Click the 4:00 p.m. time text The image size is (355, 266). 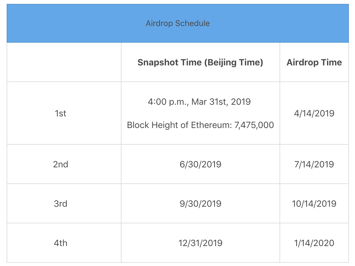pos(168,102)
